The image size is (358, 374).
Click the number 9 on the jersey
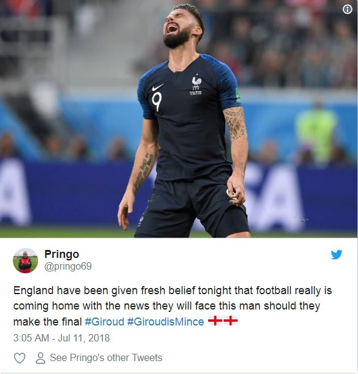157,101
